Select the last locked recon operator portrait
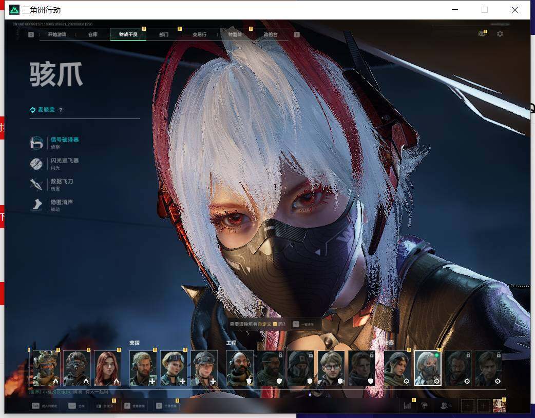Screen dimensions: 535x418 [489, 368]
